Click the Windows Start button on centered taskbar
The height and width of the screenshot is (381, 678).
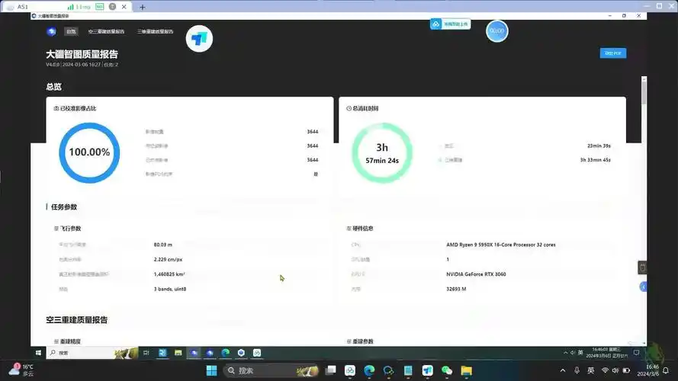210,370
